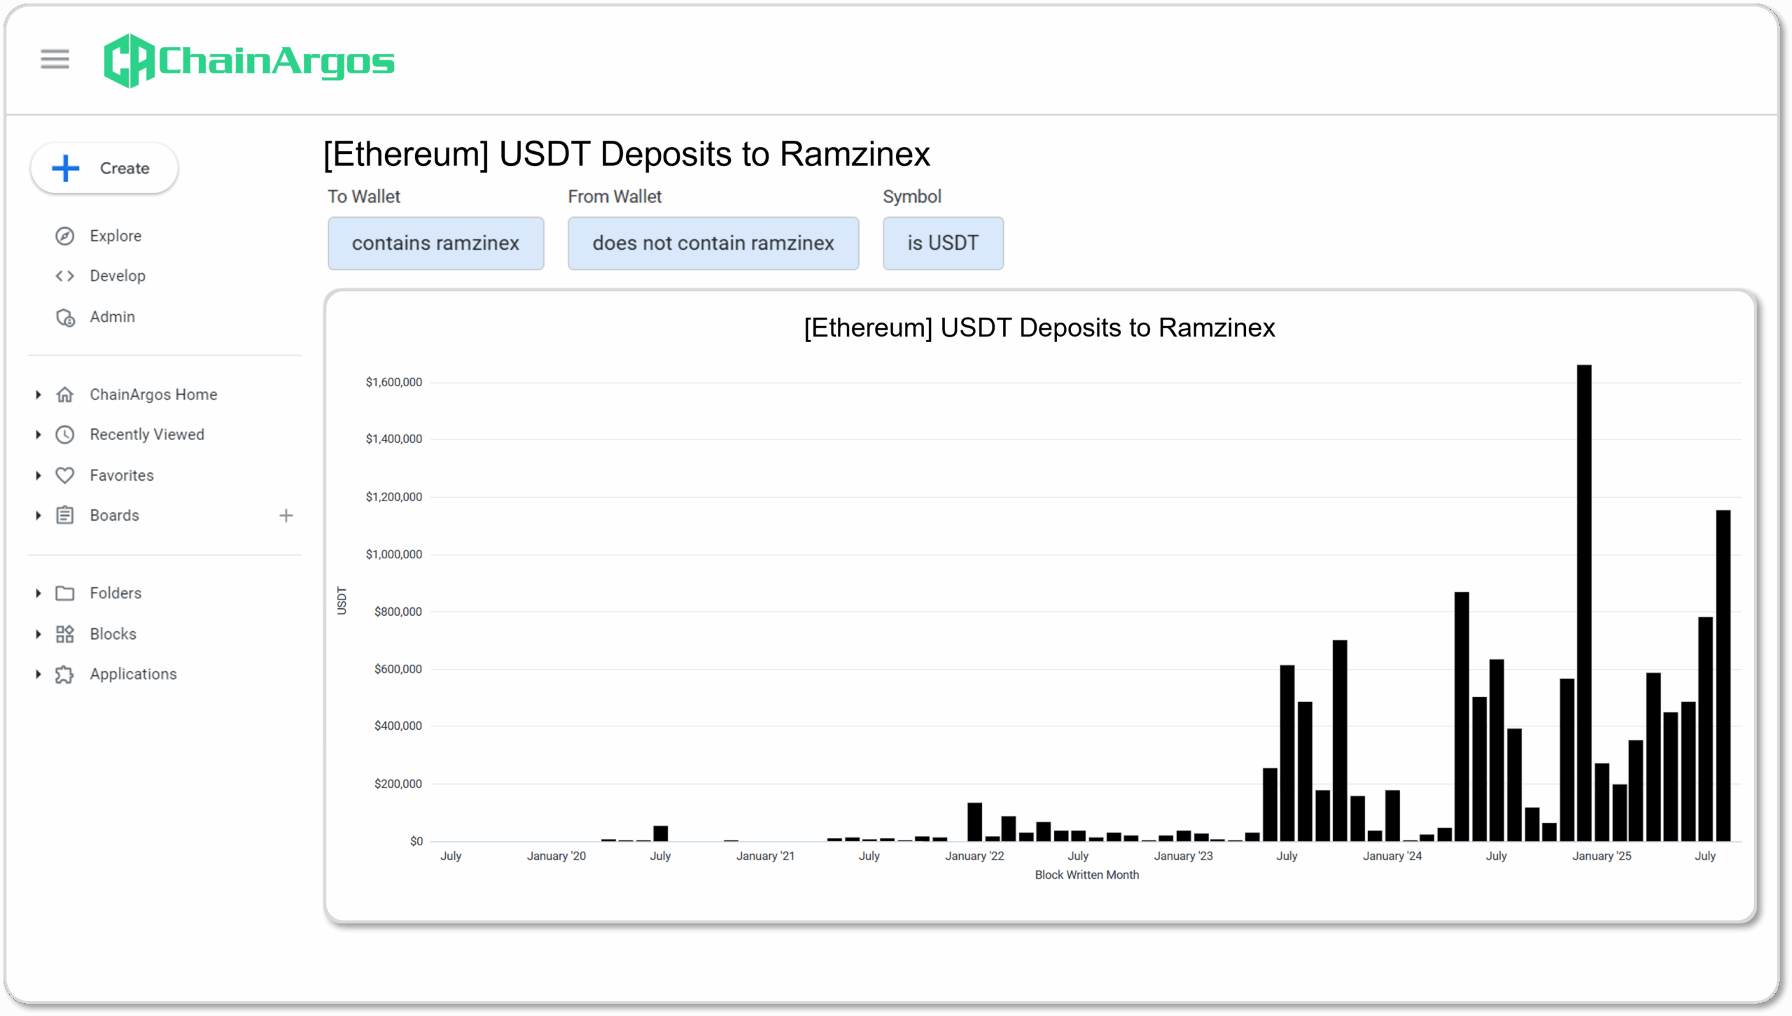This screenshot has width=1792, height=1016.
Task: Expand the Favorites section
Action: click(x=38, y=476)
